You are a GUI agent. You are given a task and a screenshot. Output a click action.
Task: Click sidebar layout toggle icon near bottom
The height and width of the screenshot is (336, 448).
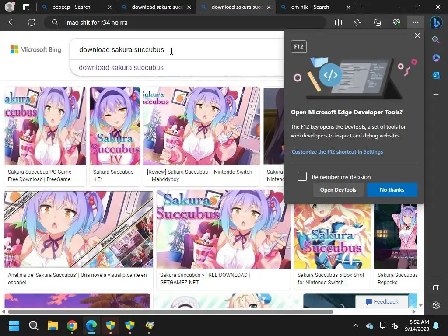pos(436,288)
